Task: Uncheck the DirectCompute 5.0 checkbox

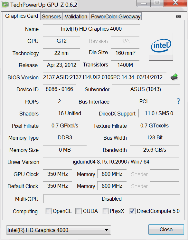Action: [132, 211]
